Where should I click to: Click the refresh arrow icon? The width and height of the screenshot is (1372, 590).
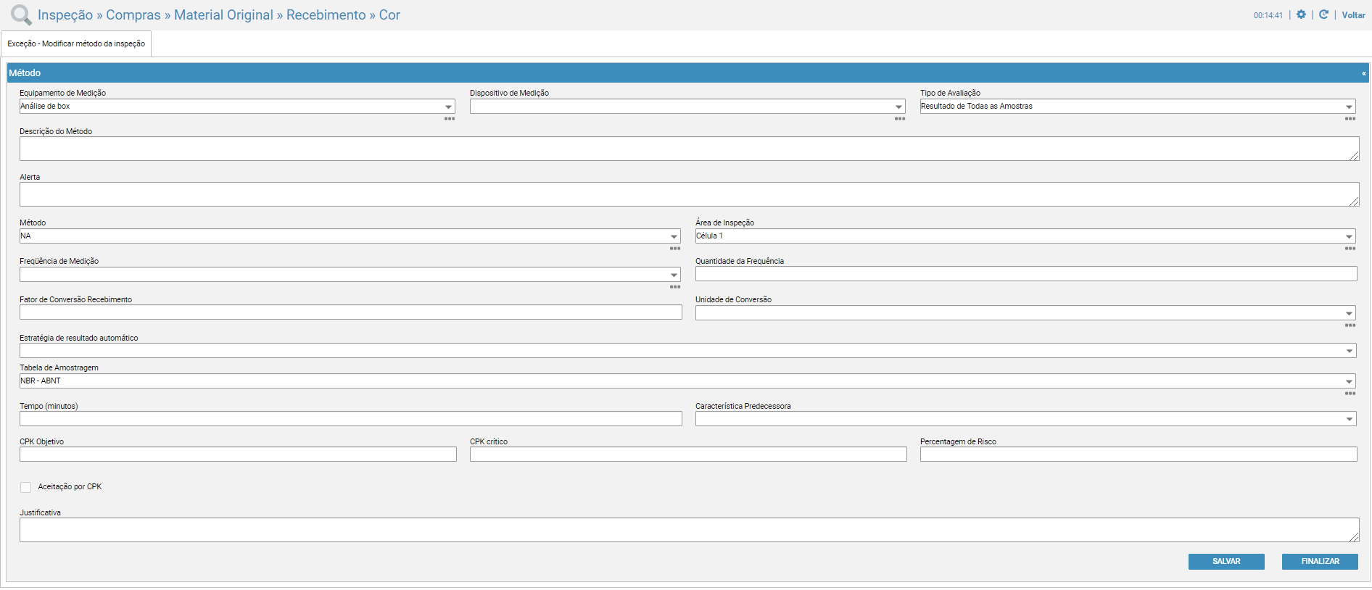(x=1323, y=14)
